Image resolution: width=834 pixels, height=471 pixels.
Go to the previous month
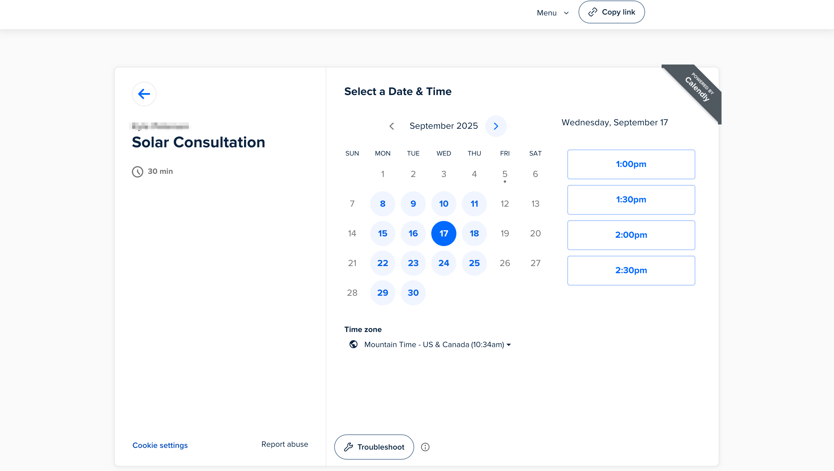point(391,126)
